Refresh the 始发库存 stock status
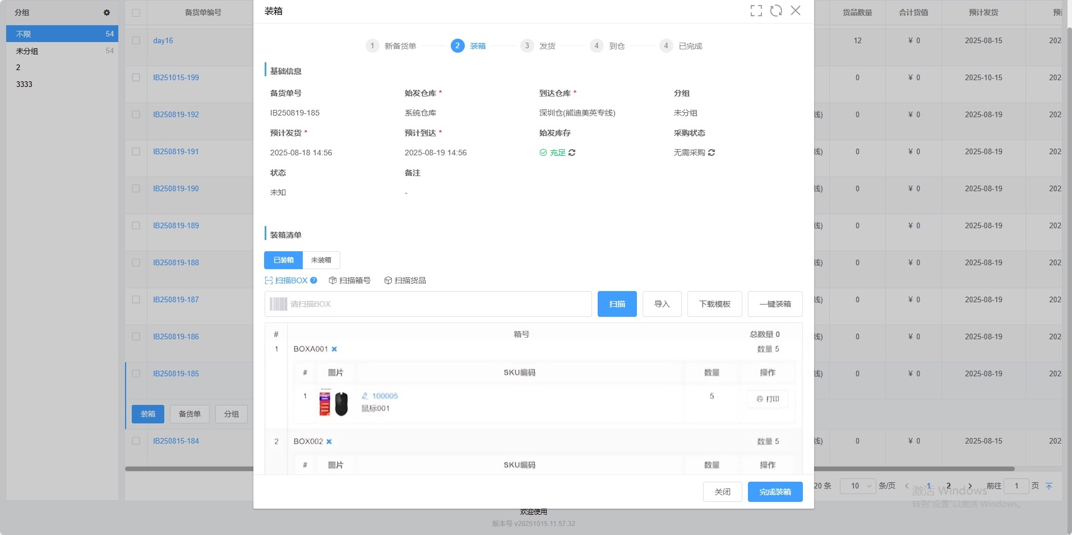Screen dimensions: 1072x535 click(572, 153)
